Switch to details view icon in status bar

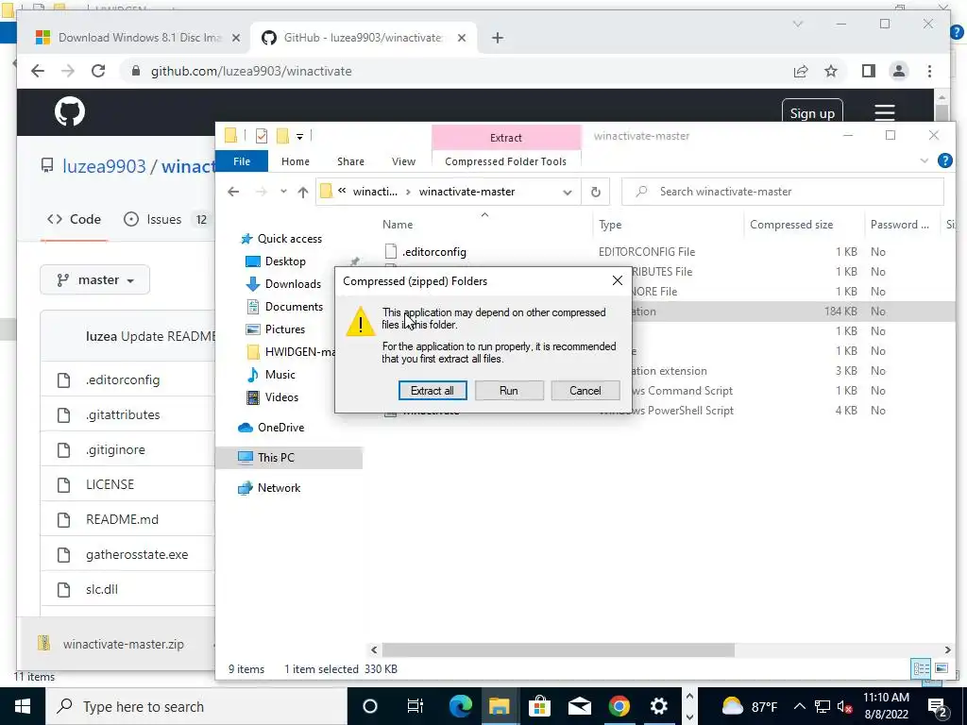pyautogui.click(x=922, y=669)
